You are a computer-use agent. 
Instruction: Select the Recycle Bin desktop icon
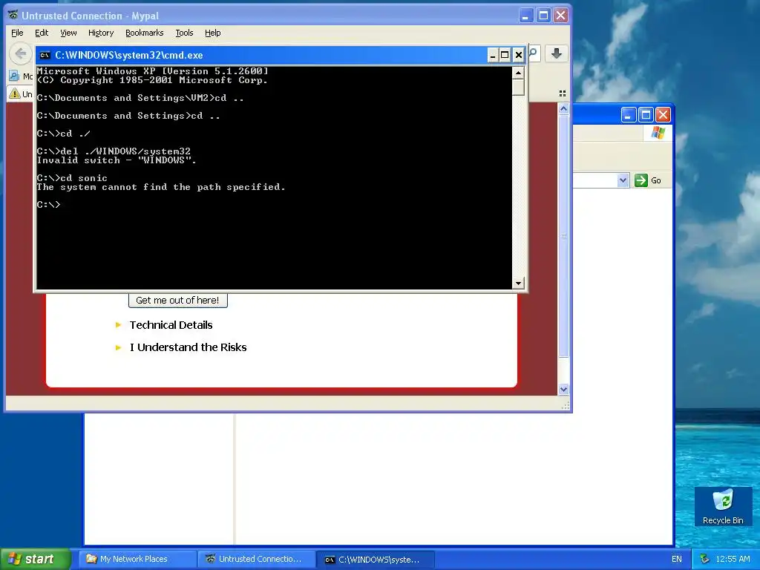tap(723, 507)
